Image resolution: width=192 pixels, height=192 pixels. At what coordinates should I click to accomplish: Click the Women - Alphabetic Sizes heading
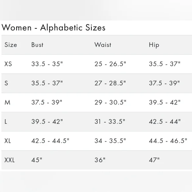tap(53, 28)
